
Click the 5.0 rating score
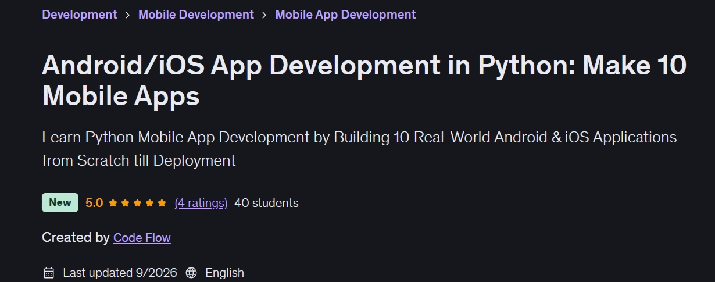coord(94,203)
